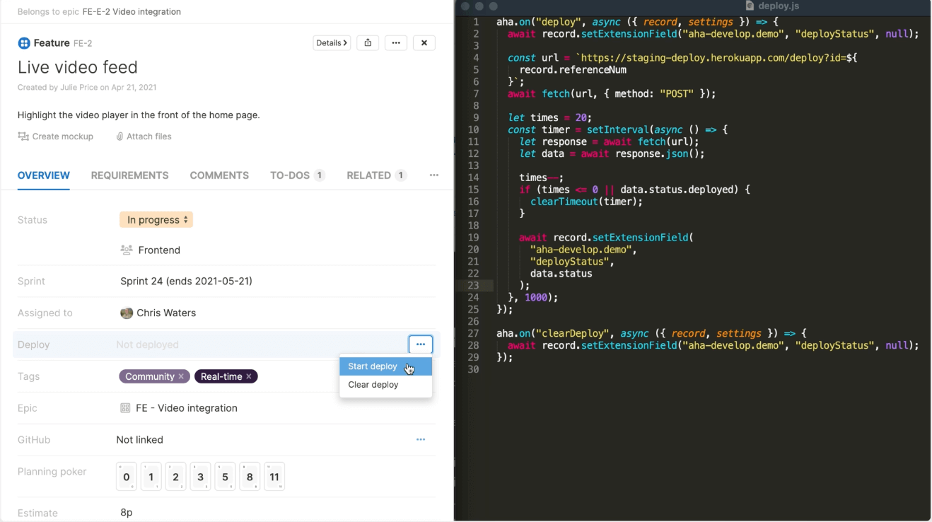Click FE-E-2 Video integration breadcrumb link
This screenshot has width=932, height=522.
(x=132, y=12)
